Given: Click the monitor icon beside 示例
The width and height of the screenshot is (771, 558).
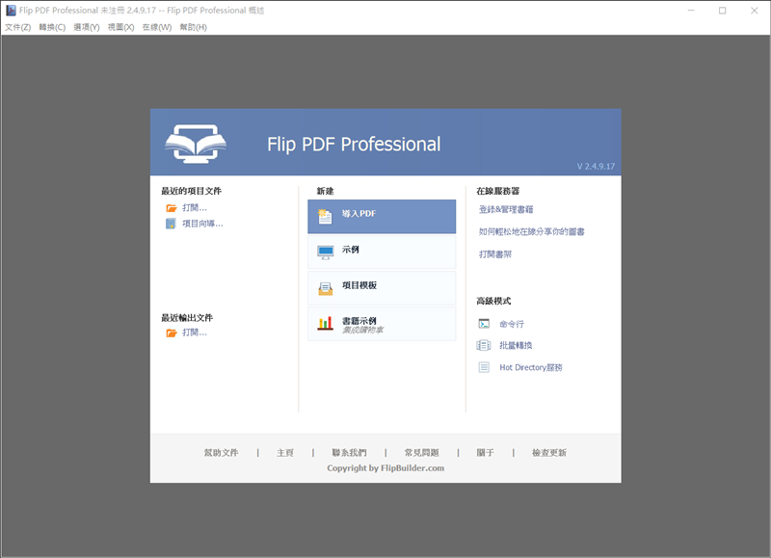Looking at the screenshot, I should (325, 252).
